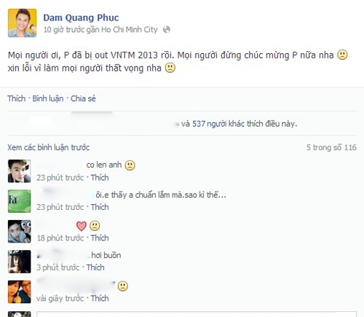This screenshot has width=364, height=317.
Task: Click the red heart emoticon in comment
Action: pyautogui.click(x=82, y=226)
